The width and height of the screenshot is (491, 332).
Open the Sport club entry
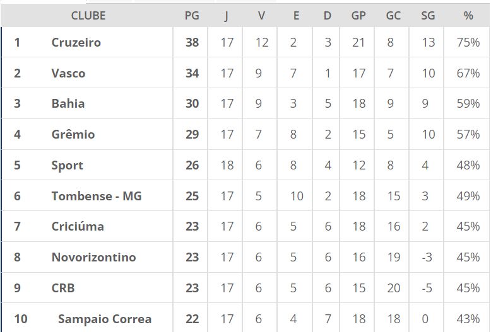click(x=68, y=165)
